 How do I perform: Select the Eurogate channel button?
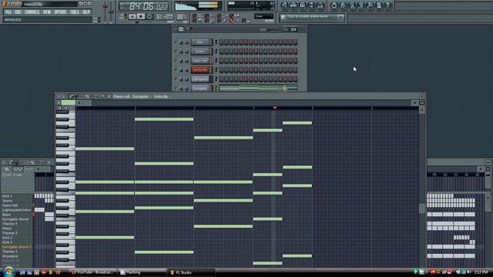pyautogui.click(x=200, y=88)
